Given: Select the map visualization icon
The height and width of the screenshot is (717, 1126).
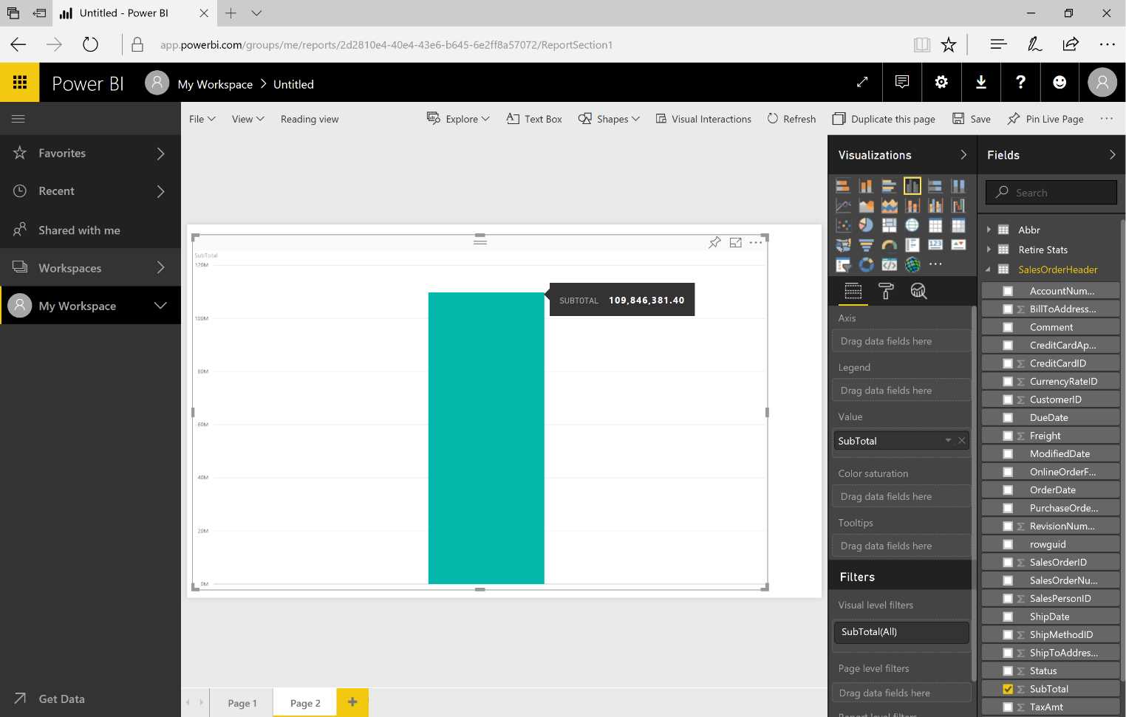Looking at the screenshot, I should [912, 225].
